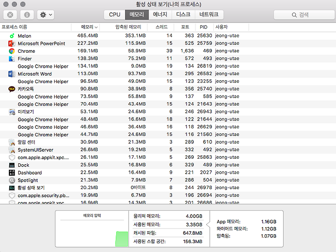Click Chrome's 39 threads value
Screen dimensions: 336x252
pos(169,51)
